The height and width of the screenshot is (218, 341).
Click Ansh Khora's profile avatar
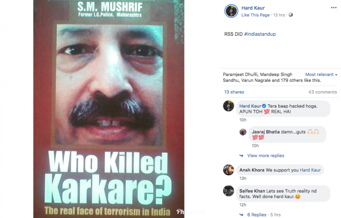click(x=229, y=170)
